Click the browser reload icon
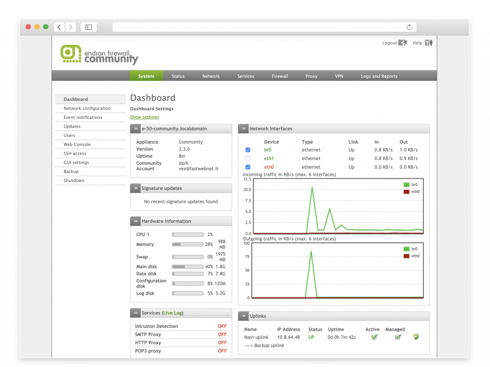The height and width of the screenshot is (367, 490). click(409, 27)
